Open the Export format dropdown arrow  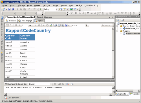coord(68,25)
